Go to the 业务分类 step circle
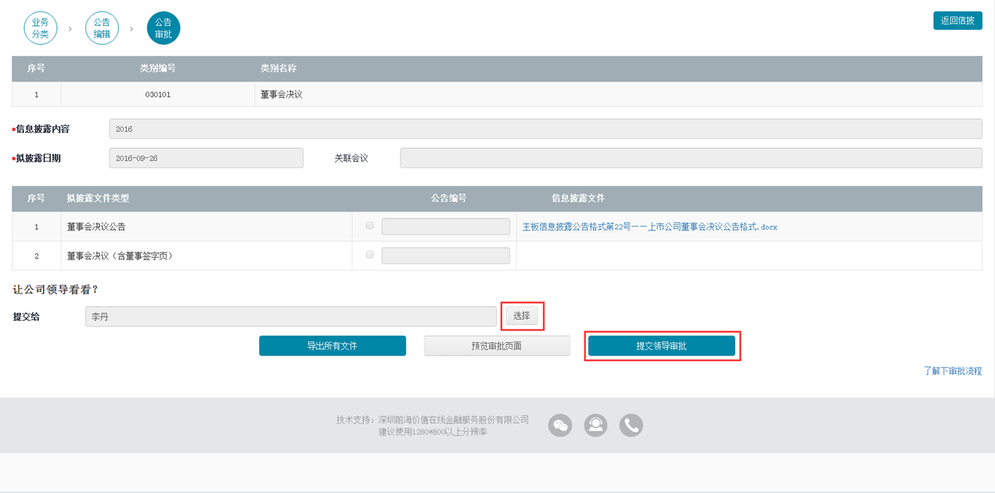The height and width of the screenshot is (493, 995). point(40,28)
